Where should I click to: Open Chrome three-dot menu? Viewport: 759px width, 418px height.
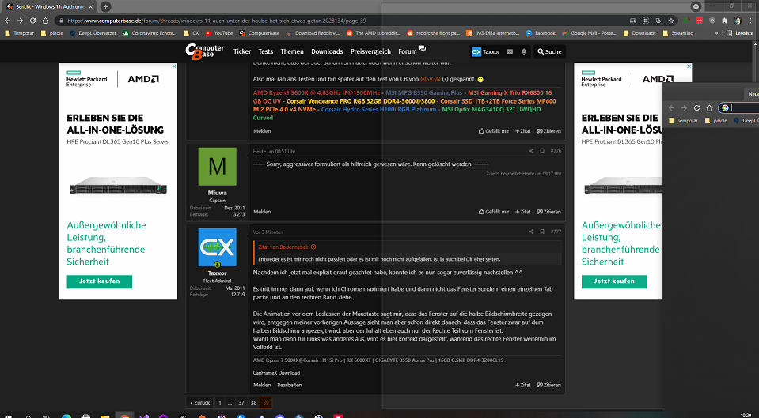[x=750, y=21]
